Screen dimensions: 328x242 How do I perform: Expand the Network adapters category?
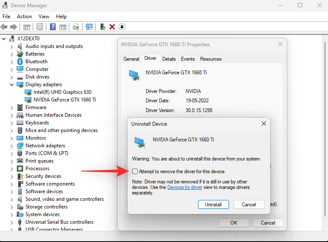pyautogui.click(x=11, y=146)
